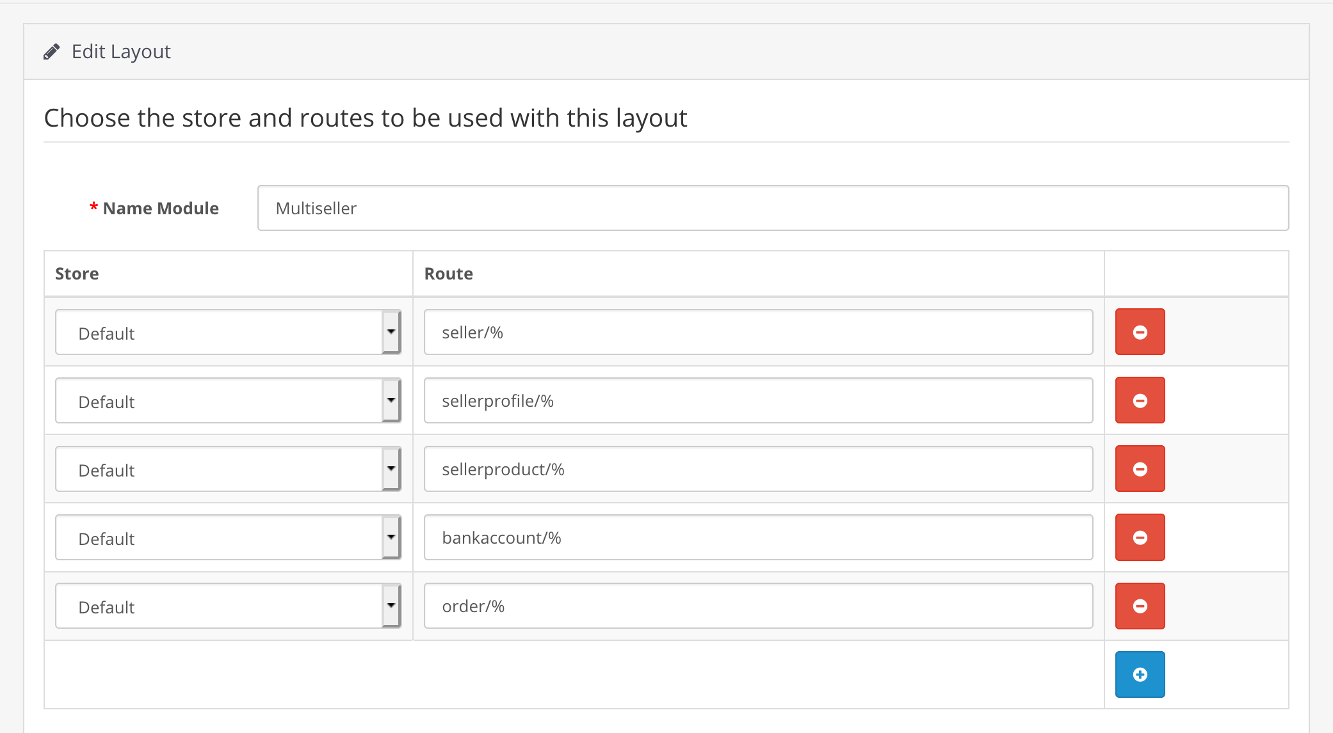Click the red asterisk next to Name Module
Screen dimensions: 1333x733
click(93, 207)
